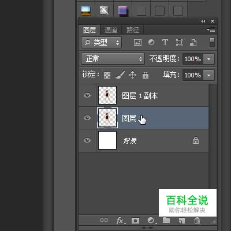The height and width of the screenshot is (231, 231).
Task: Select the highlighted 图层 layer thumbnail
Action: click(107, 118)
